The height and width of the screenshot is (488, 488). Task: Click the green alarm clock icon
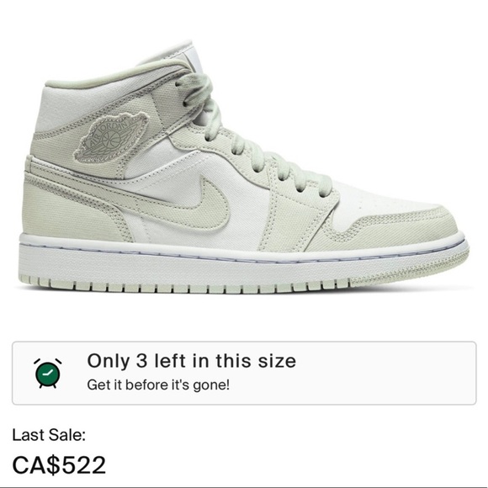[48, 373]
